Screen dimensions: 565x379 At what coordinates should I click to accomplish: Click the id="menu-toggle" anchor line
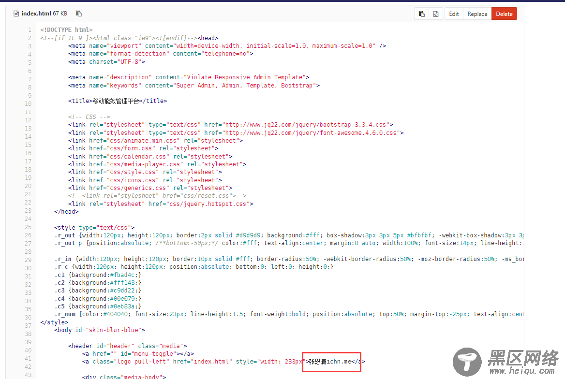138,354
